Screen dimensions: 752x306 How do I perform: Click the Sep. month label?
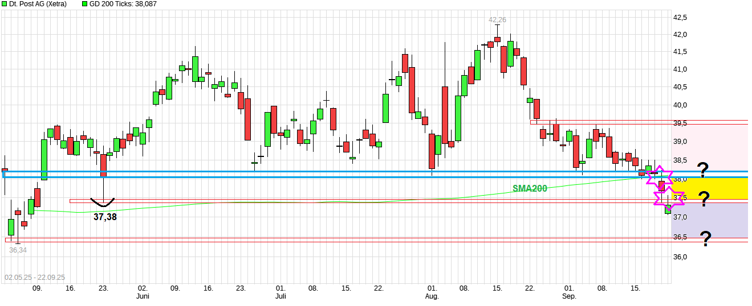[x=570, y=296]
